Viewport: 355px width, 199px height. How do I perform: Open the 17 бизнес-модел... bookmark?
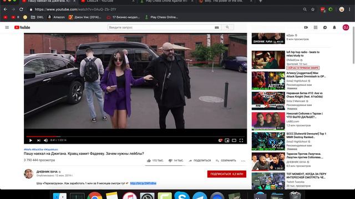[x=123, y=17]
